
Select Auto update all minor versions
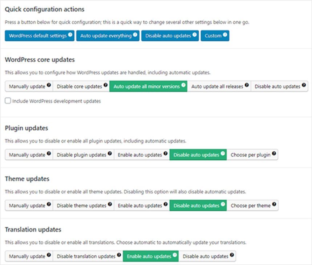coord(148,86)
